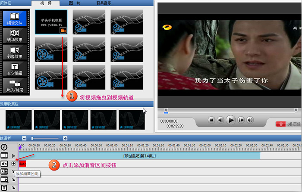Click the mute track speaker icon
Image resolution: width=302 pixels, height=192 pixels.
point(4,164)
